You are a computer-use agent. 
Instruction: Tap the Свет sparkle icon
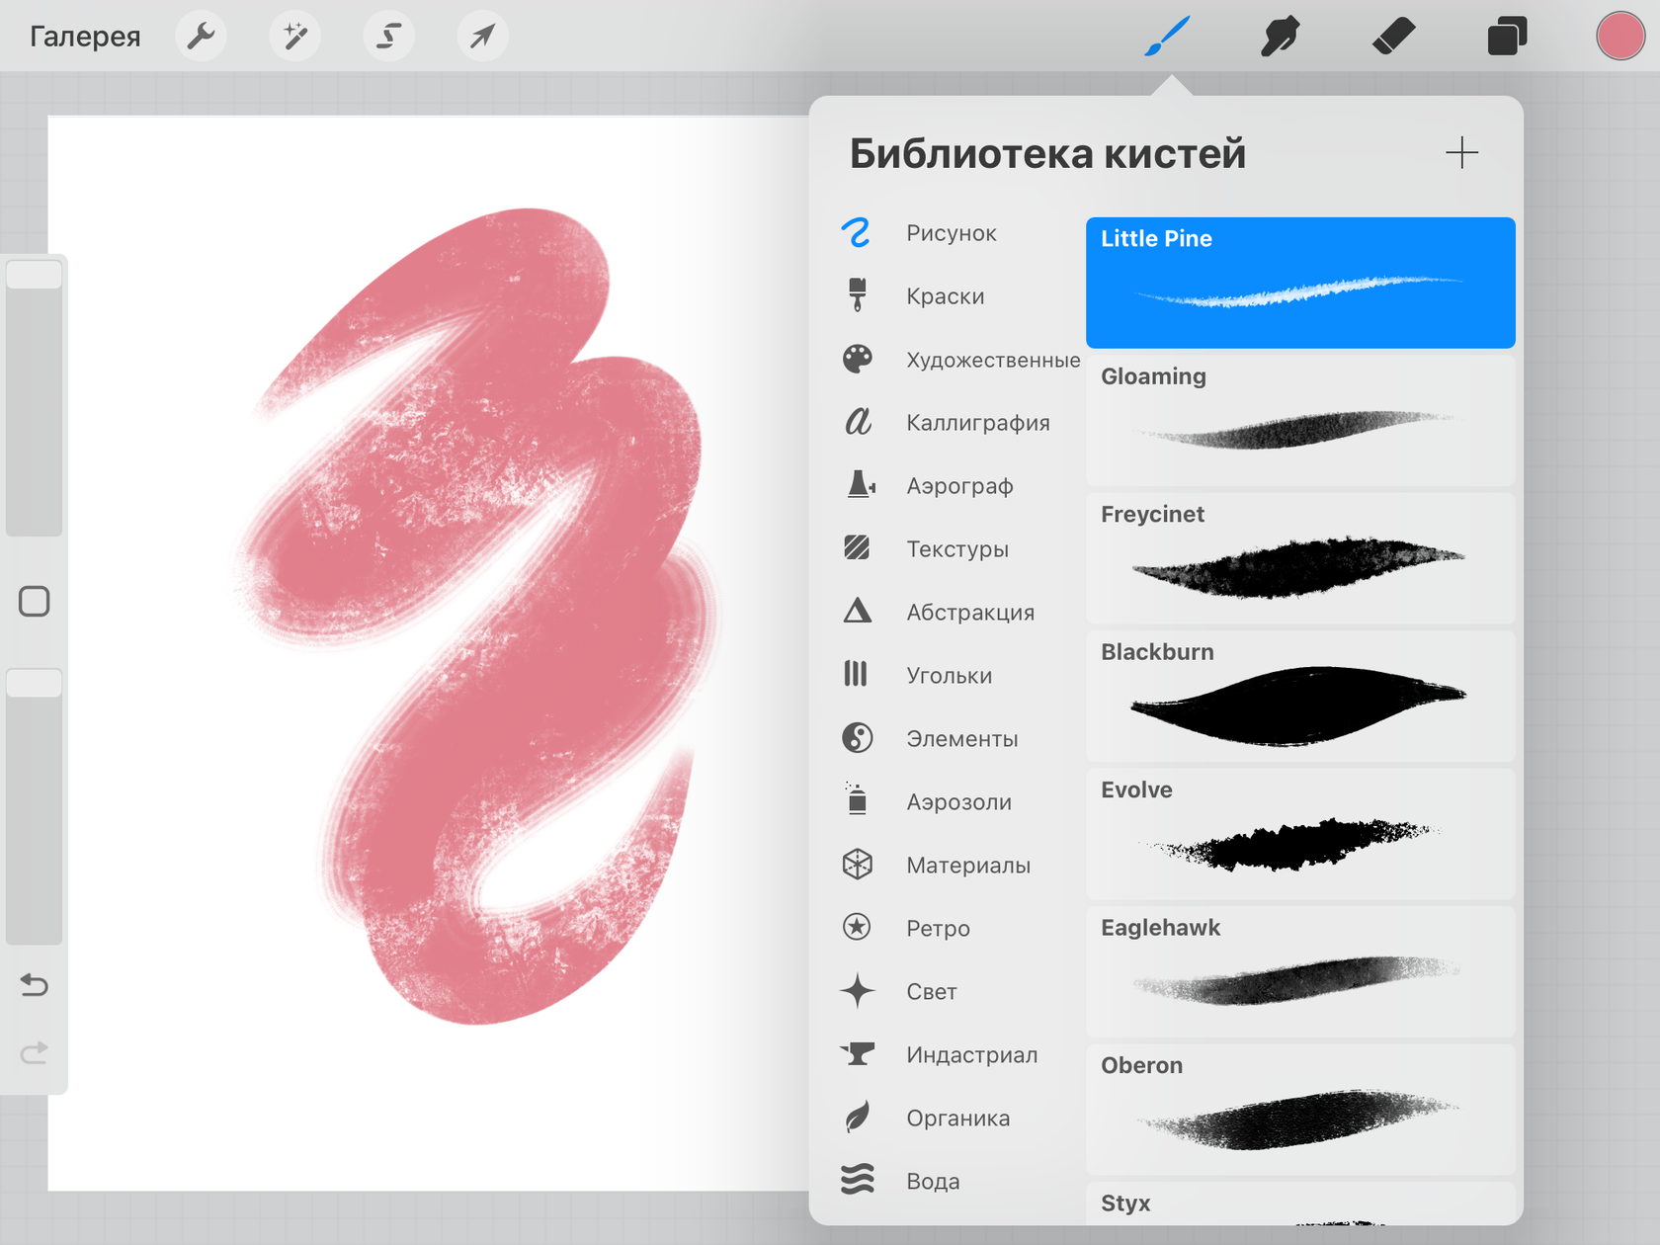pyautogui.click(x=857, y=991)
